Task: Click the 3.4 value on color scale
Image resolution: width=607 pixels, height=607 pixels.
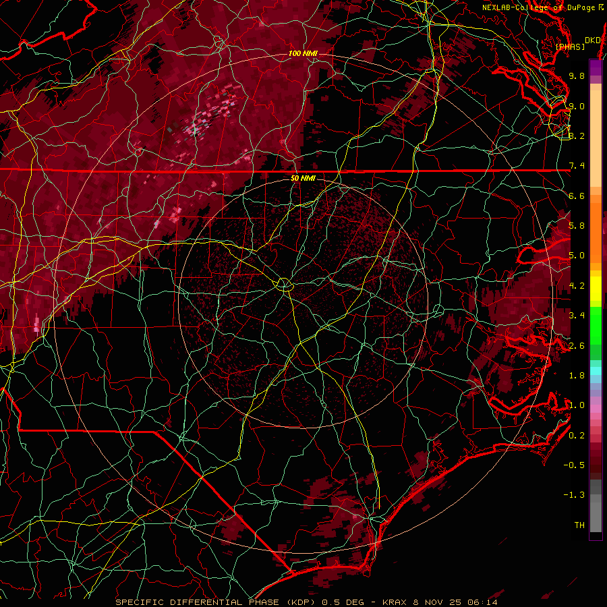Action: click(577, 316)
